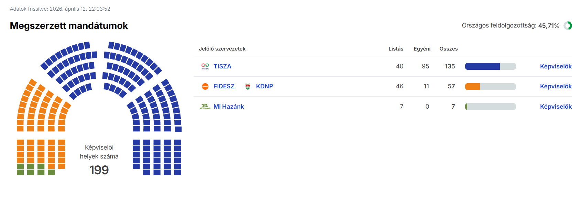Open the FIDESZ party link
582x197 pixels.
pyautogui.click(x=224, y=86)
